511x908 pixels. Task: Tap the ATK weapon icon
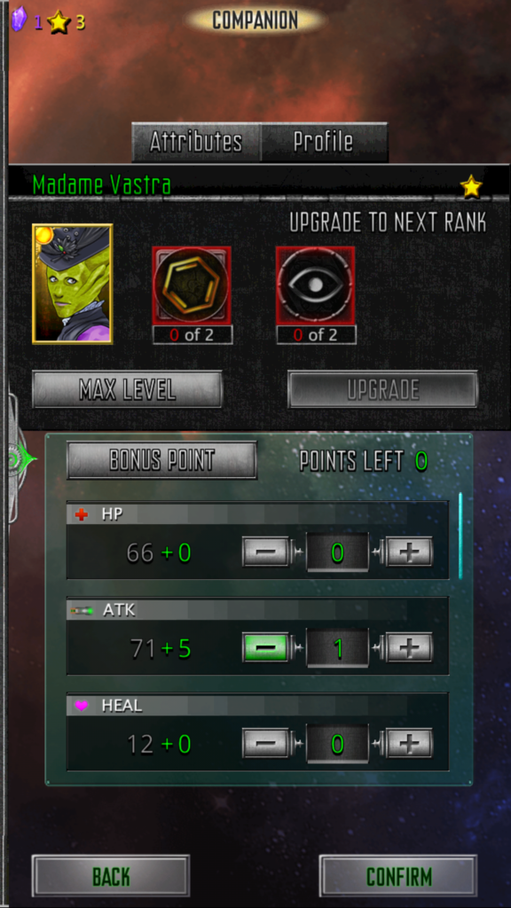coord(82,610)
